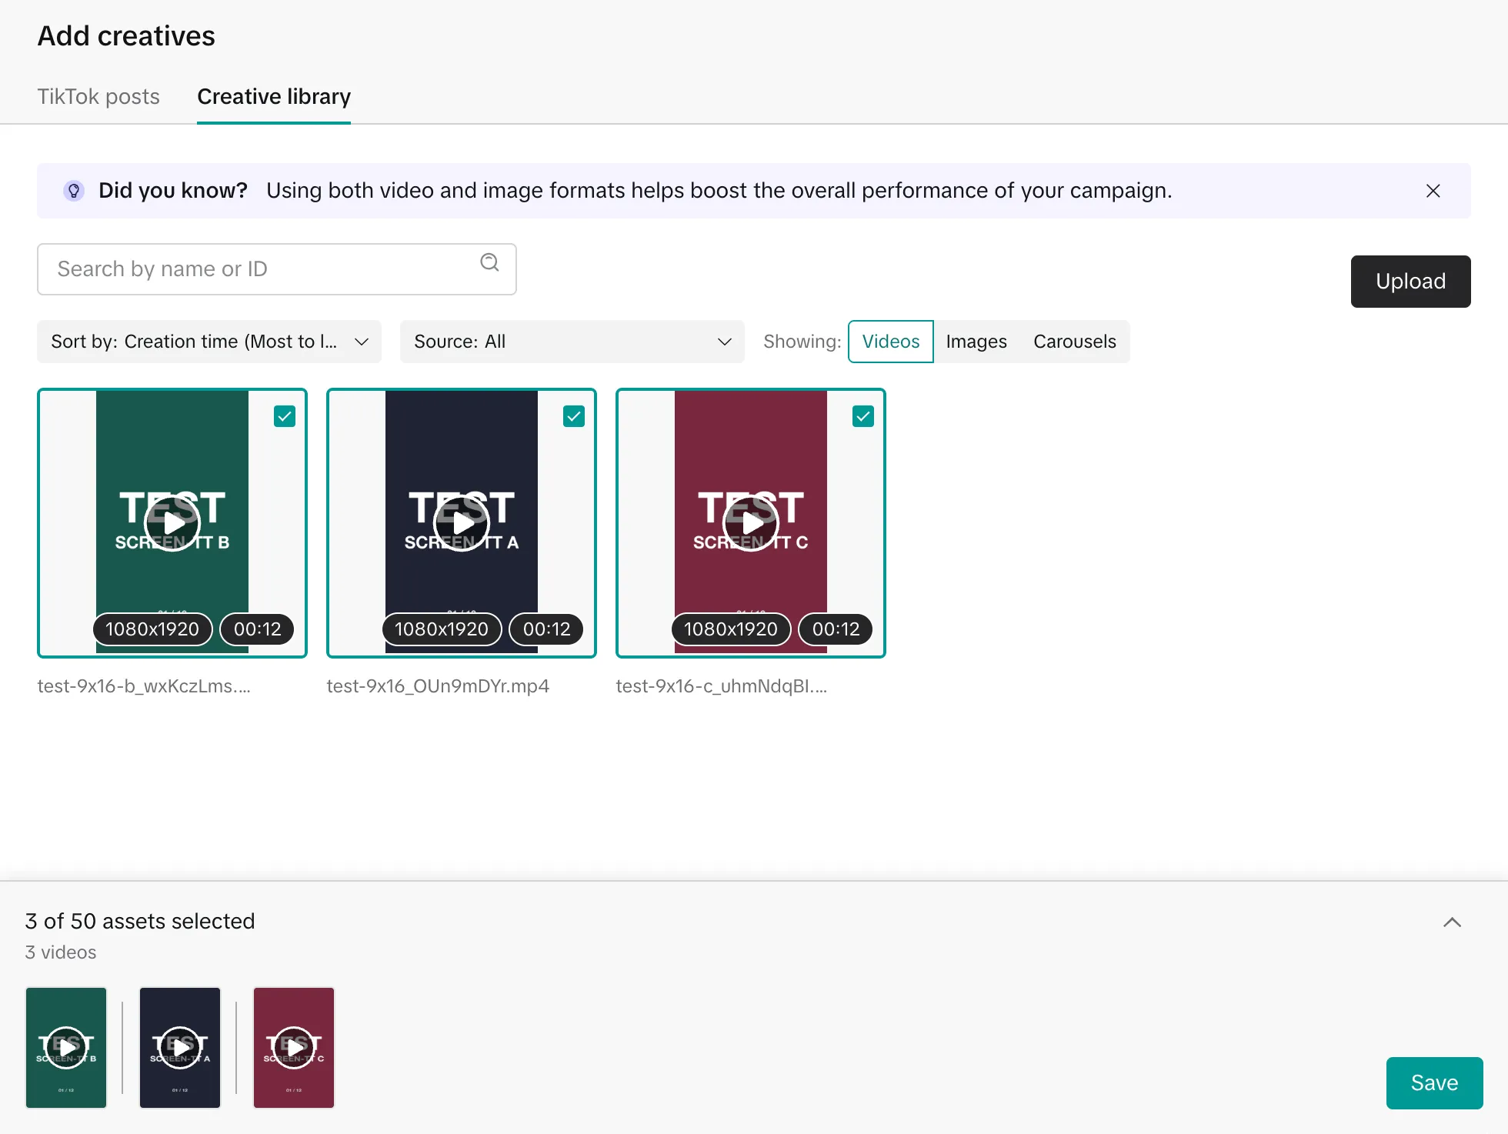Play the Screen A thumbnail in selected tray
Viewport: 1508px width, 1134px height.
click(x=180, y=1047)
